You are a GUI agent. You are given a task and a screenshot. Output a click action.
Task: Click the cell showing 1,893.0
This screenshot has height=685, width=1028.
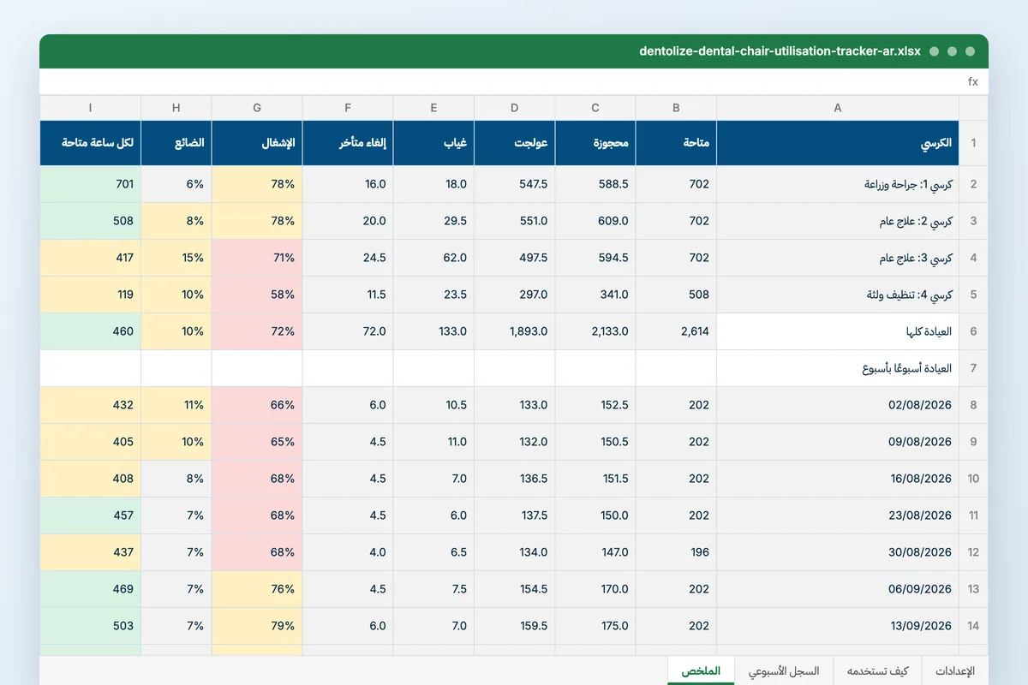(515, 331)
